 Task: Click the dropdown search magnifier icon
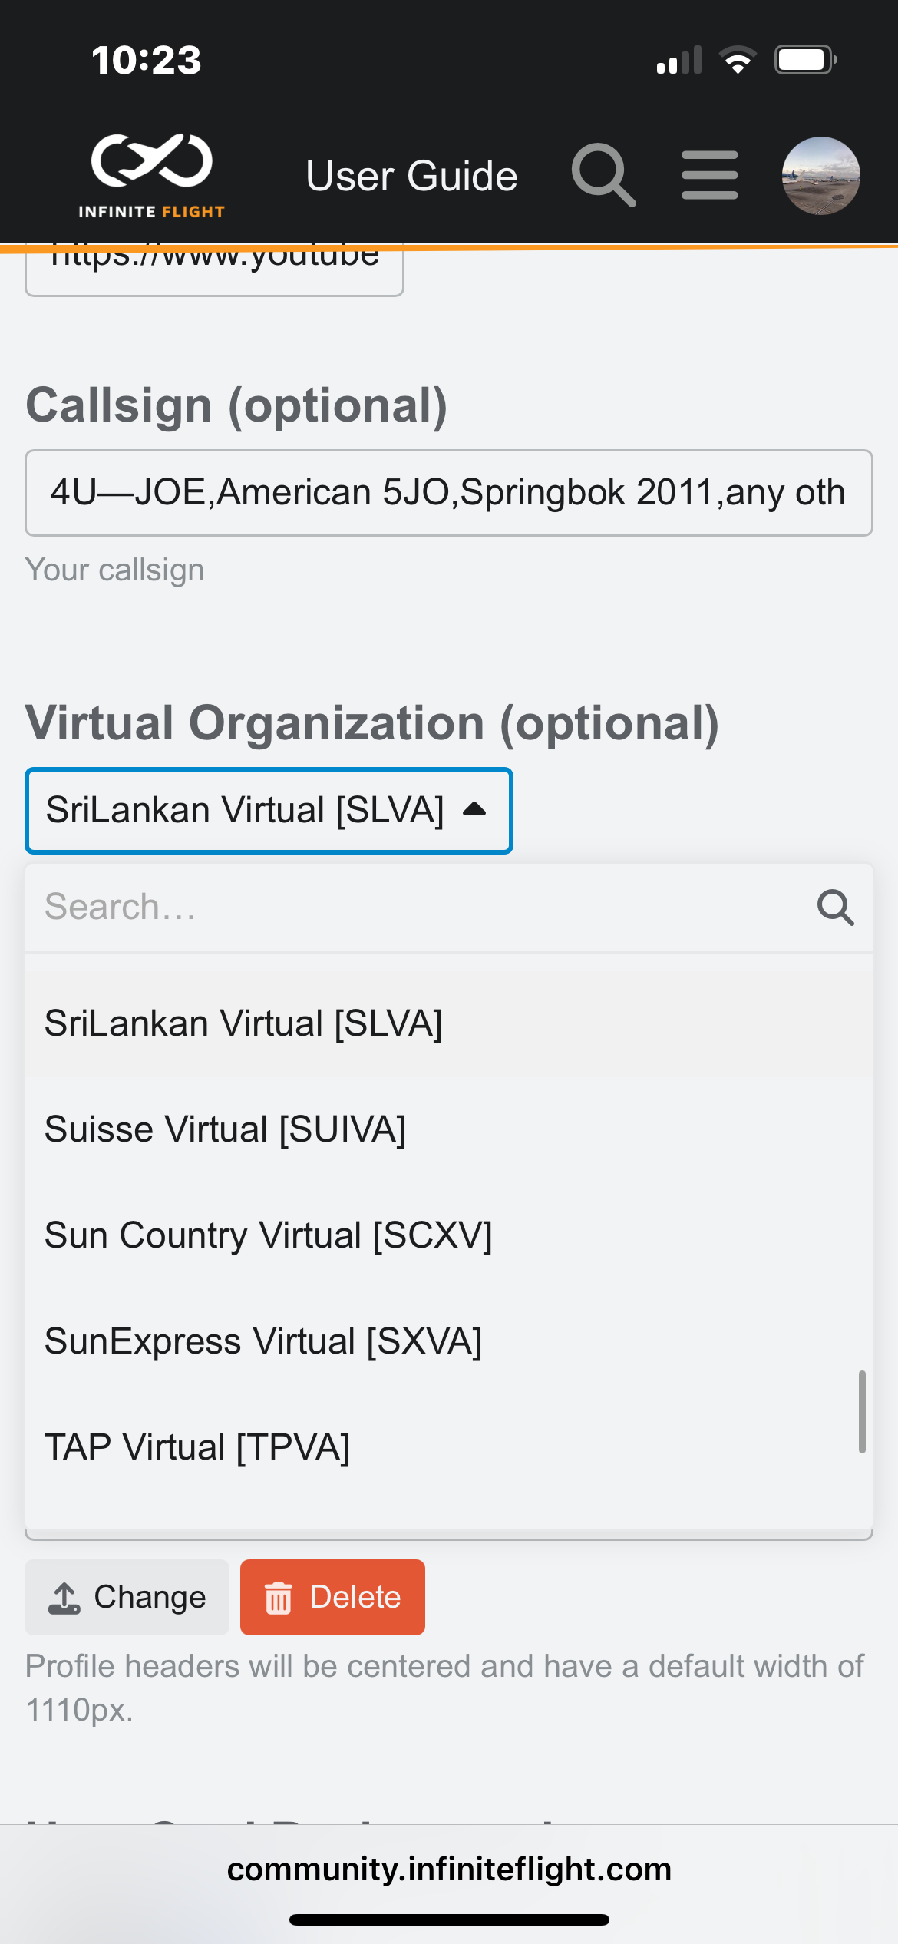835,908
